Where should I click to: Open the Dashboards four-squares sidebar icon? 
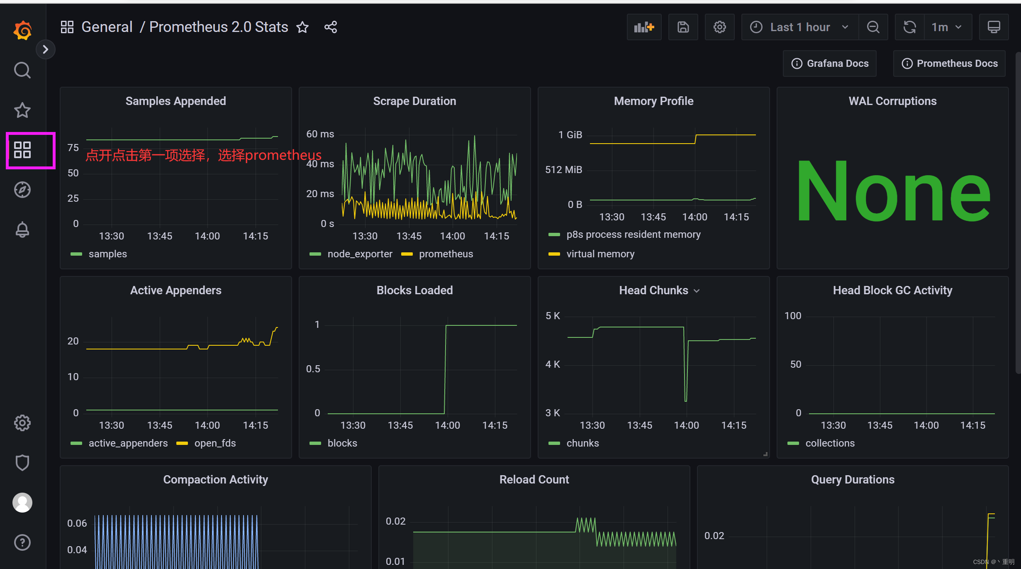[22, 150]
